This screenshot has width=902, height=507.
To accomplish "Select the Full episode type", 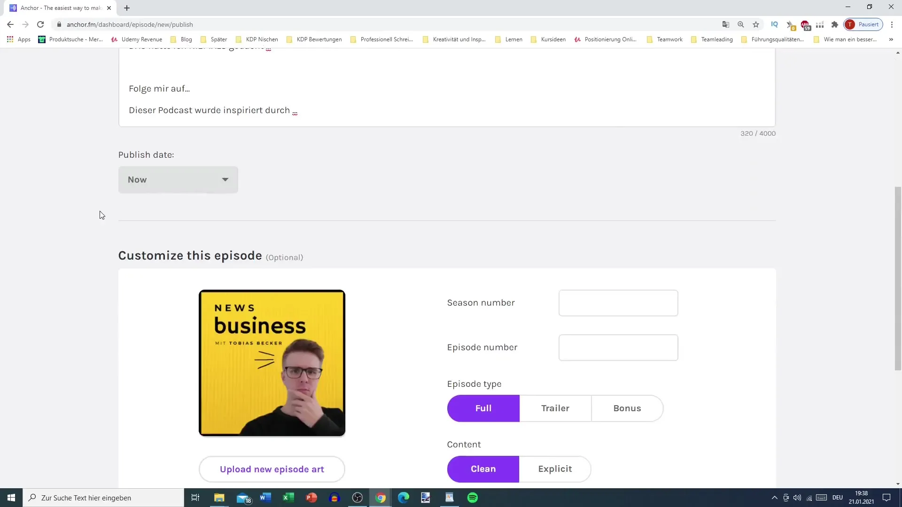I will (483, 408).
